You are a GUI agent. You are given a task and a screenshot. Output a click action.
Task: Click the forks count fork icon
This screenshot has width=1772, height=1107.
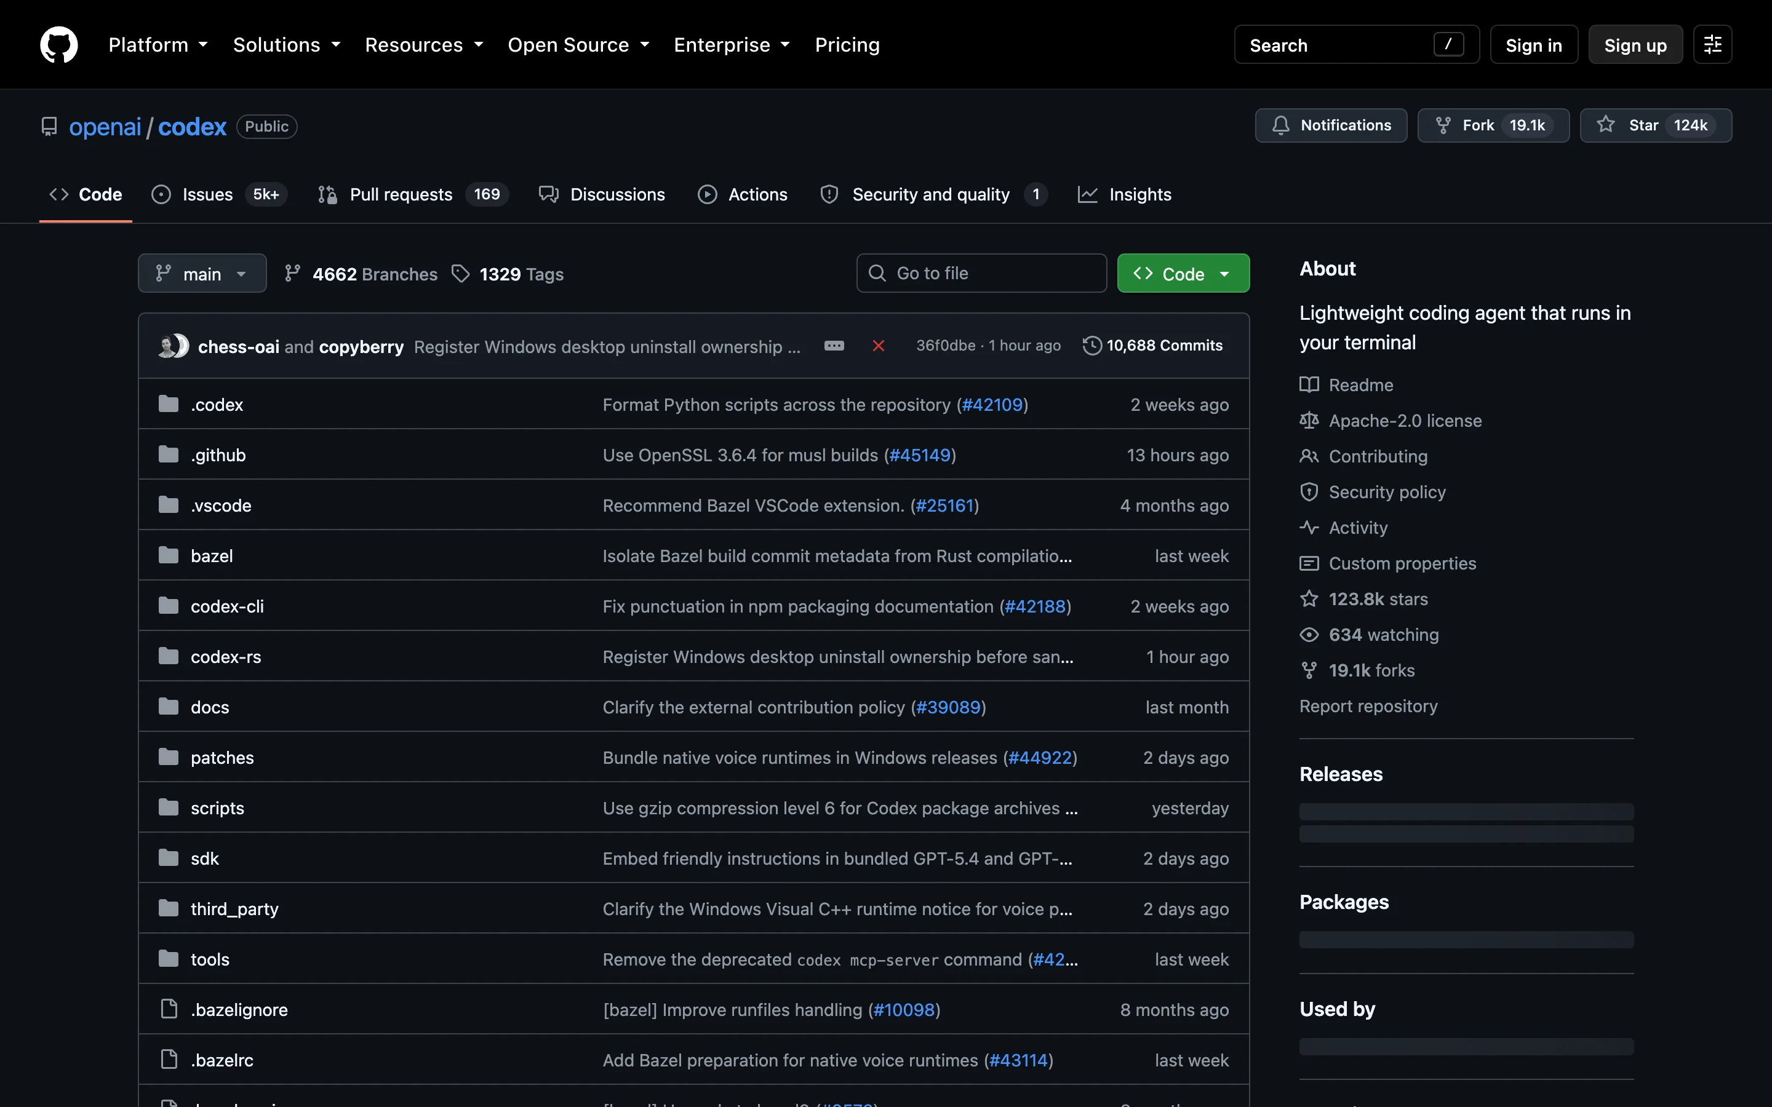1309,670
